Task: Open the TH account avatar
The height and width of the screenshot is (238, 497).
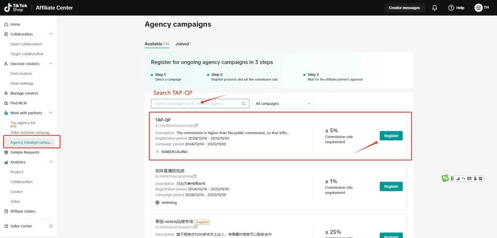Action: (478, 8)
